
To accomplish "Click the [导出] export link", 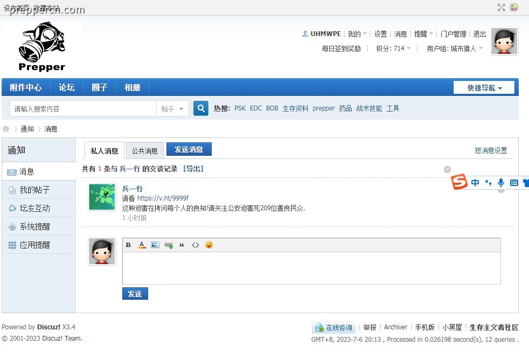I will pyautogui.click(x=193, y=169).
